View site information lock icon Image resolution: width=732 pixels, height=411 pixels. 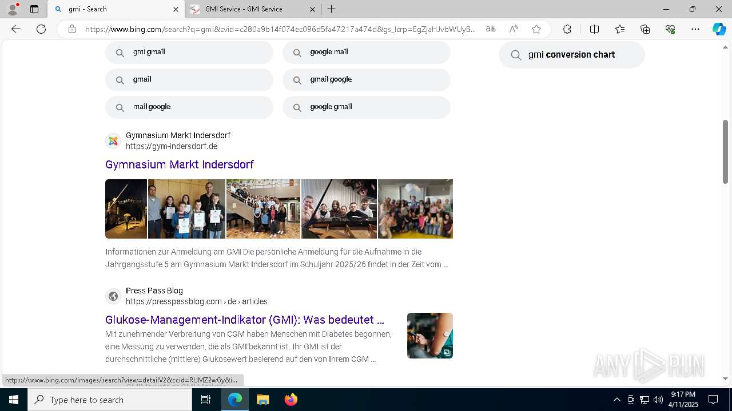tap(72, 29)
